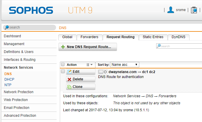The image size is (202, 122).
Task: Open NTP under Network Services
Action: 8,85
